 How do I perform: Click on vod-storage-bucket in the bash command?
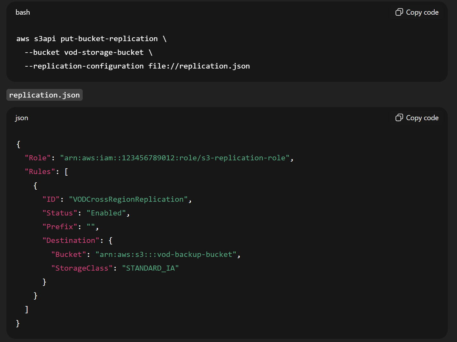coord(104,52)
